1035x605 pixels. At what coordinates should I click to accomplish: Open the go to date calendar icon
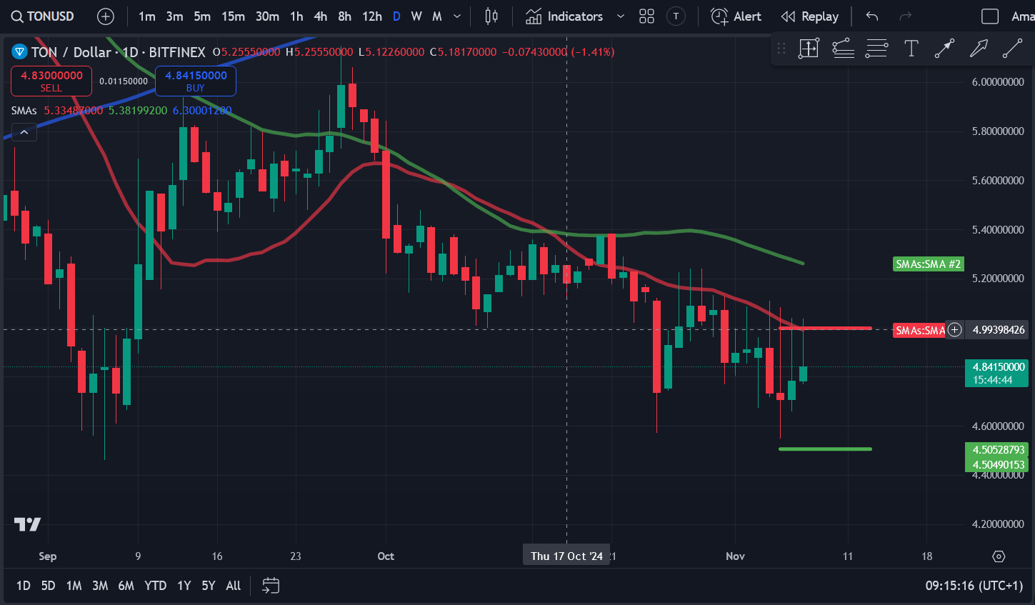click(271, 586)
